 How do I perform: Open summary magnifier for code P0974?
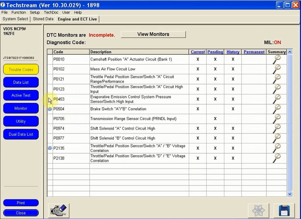point(277,129)
